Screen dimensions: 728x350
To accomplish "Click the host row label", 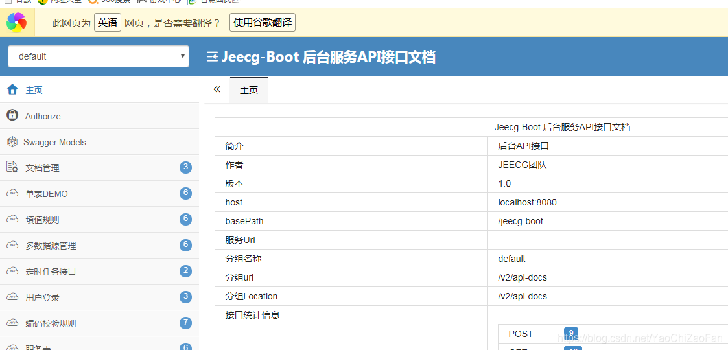I will (234, 202).
